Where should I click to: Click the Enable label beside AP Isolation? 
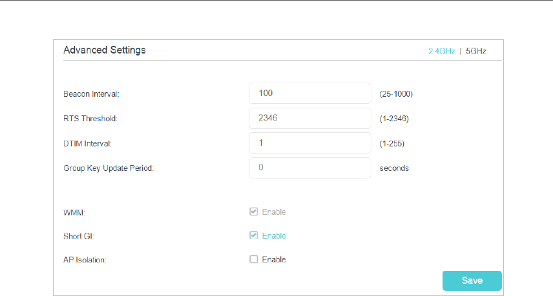[x=274, y=260]
